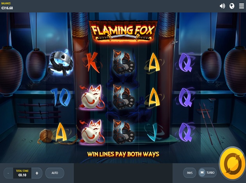Start AUTO spin mode
Viewport: 246px width, 183px height.
tap(55, 173)
